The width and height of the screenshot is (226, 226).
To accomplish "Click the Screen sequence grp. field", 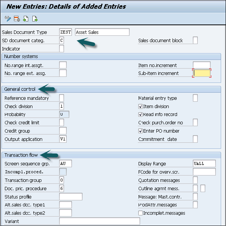I will click(66, 164).
